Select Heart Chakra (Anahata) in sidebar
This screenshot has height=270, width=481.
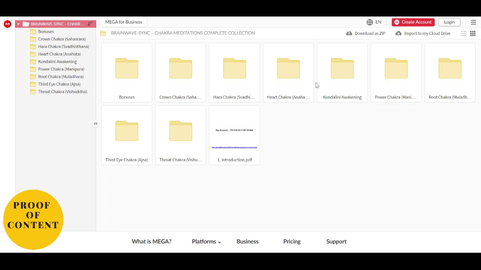point(59,54)
